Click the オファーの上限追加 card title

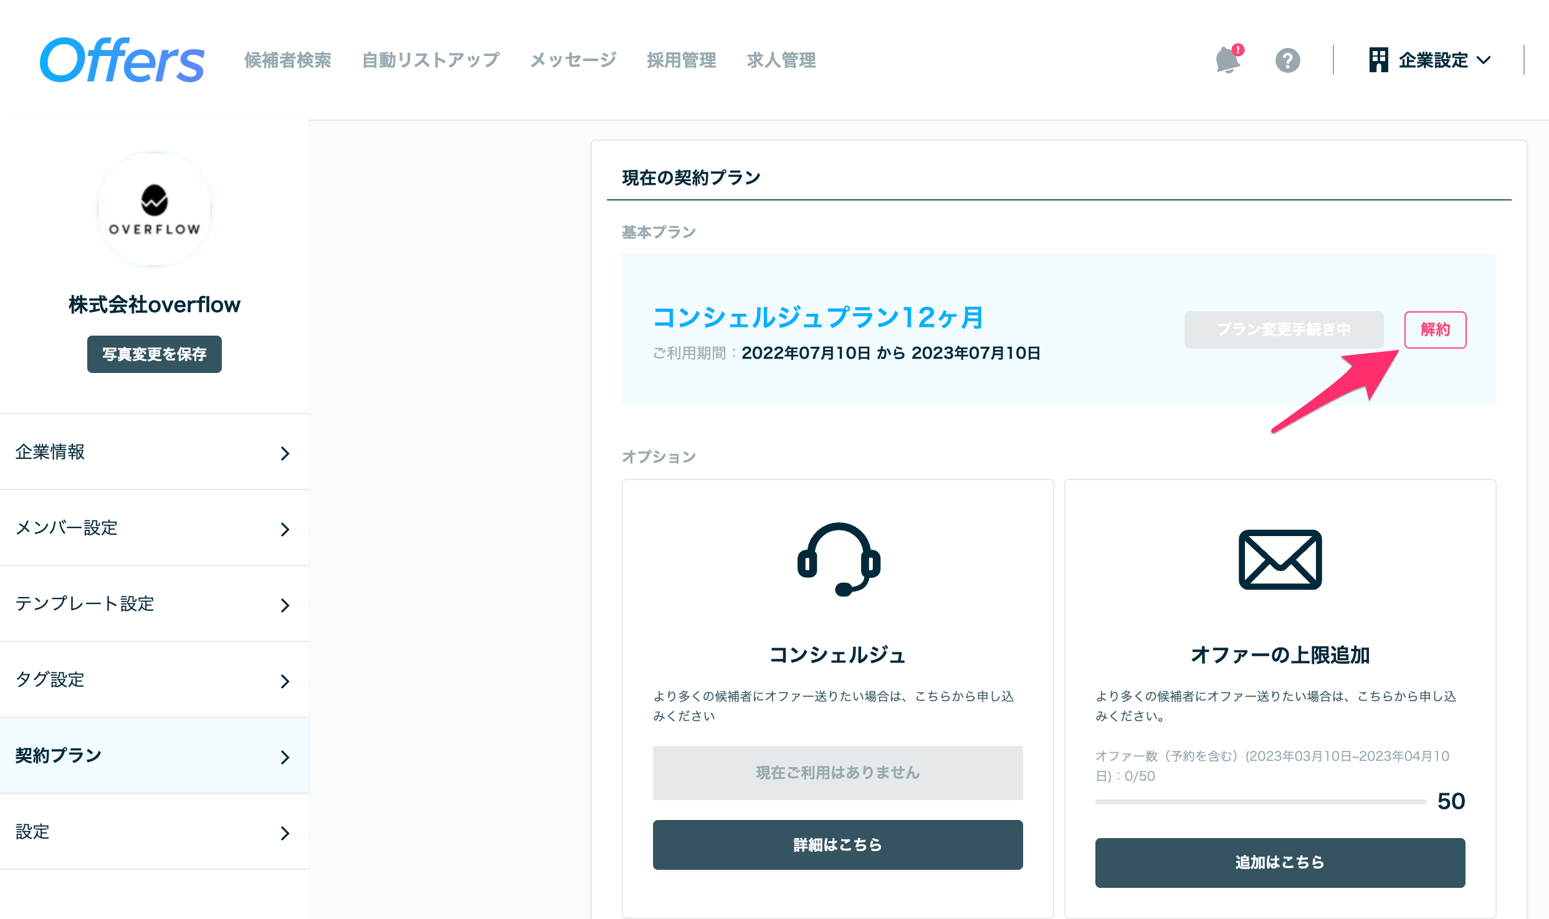[x=1280, y=655]
